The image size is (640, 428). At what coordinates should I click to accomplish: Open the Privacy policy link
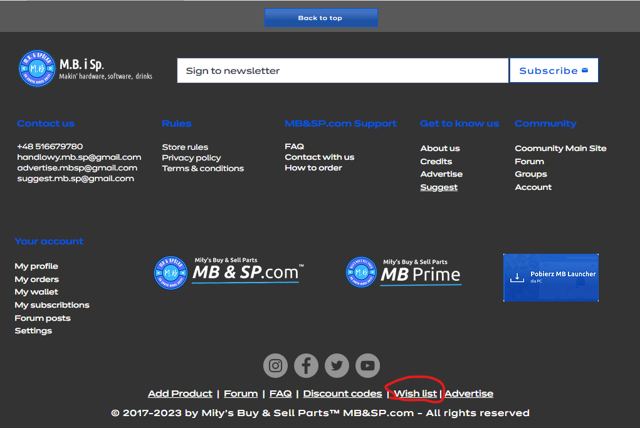191,158
